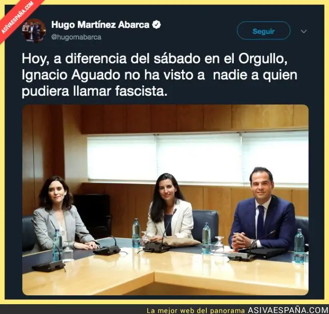The image size is (329, 314).
Task: Click the "La mejor web del panorama" tagline
Action: [x=196, y=311]
